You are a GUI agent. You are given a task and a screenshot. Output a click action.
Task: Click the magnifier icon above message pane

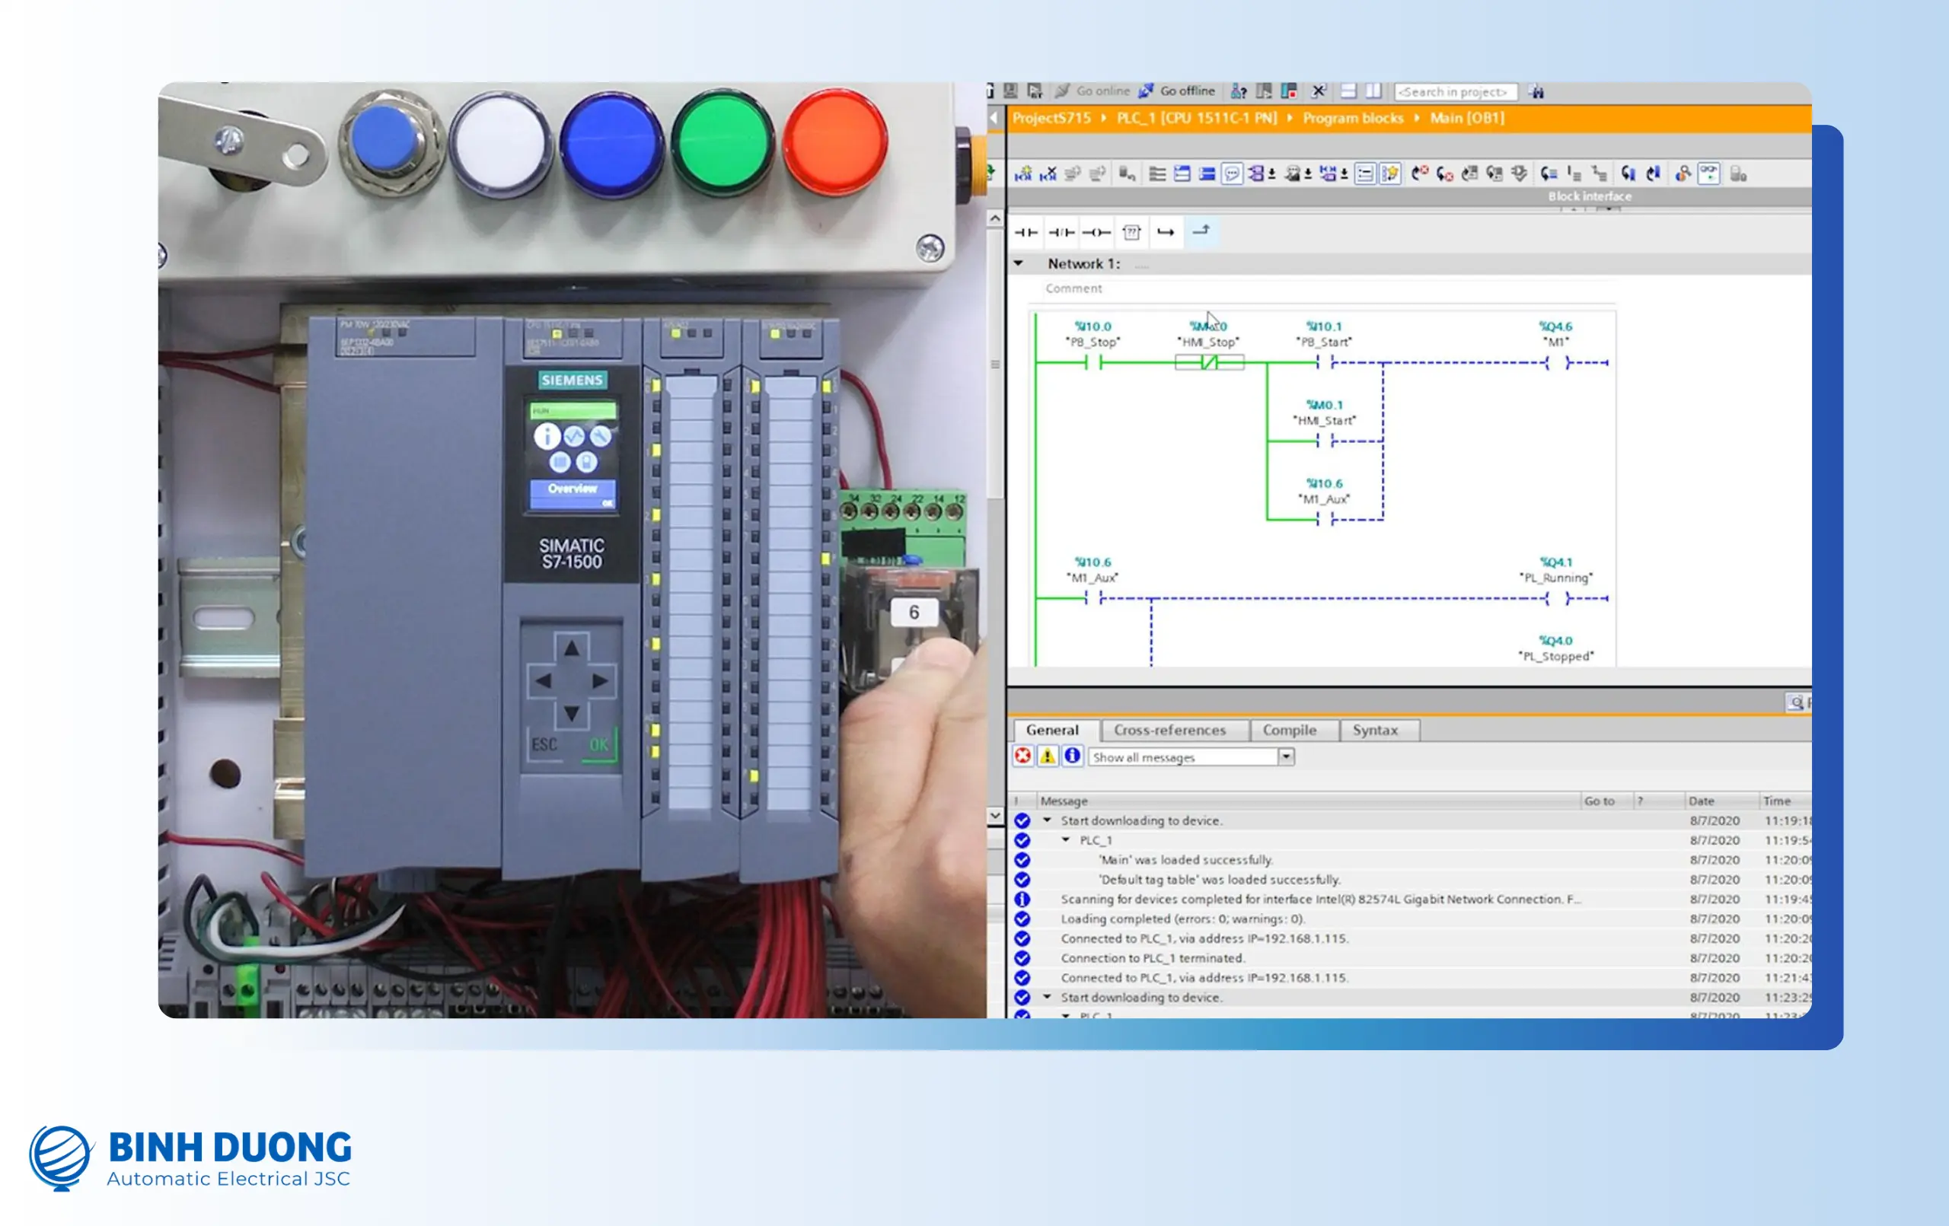(x=1795, y=702)
